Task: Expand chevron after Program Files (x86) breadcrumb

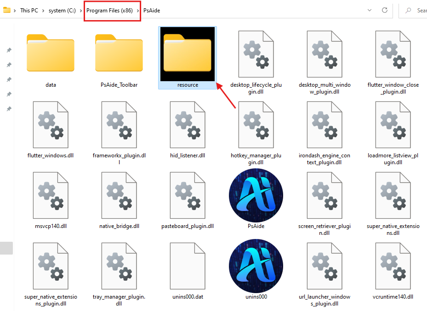Action: [x=138, y=11]
